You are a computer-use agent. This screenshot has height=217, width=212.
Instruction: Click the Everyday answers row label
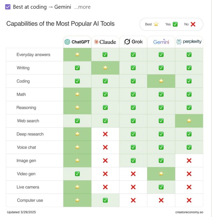click(x=33, y=55)
